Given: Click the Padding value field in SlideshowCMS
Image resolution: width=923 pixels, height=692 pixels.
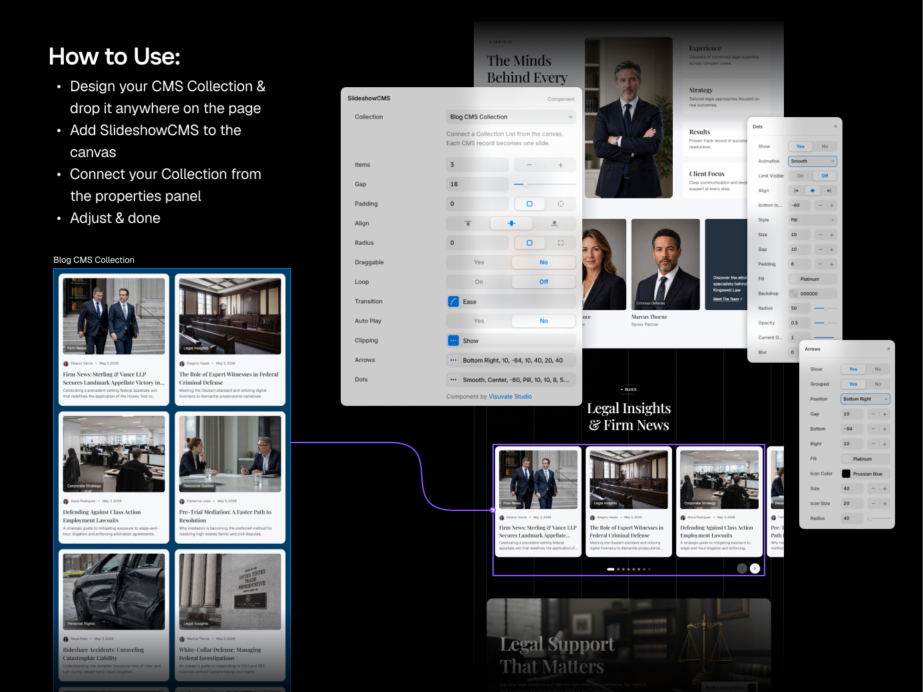Looking at the screenshot, I should (x=478, y=204).
